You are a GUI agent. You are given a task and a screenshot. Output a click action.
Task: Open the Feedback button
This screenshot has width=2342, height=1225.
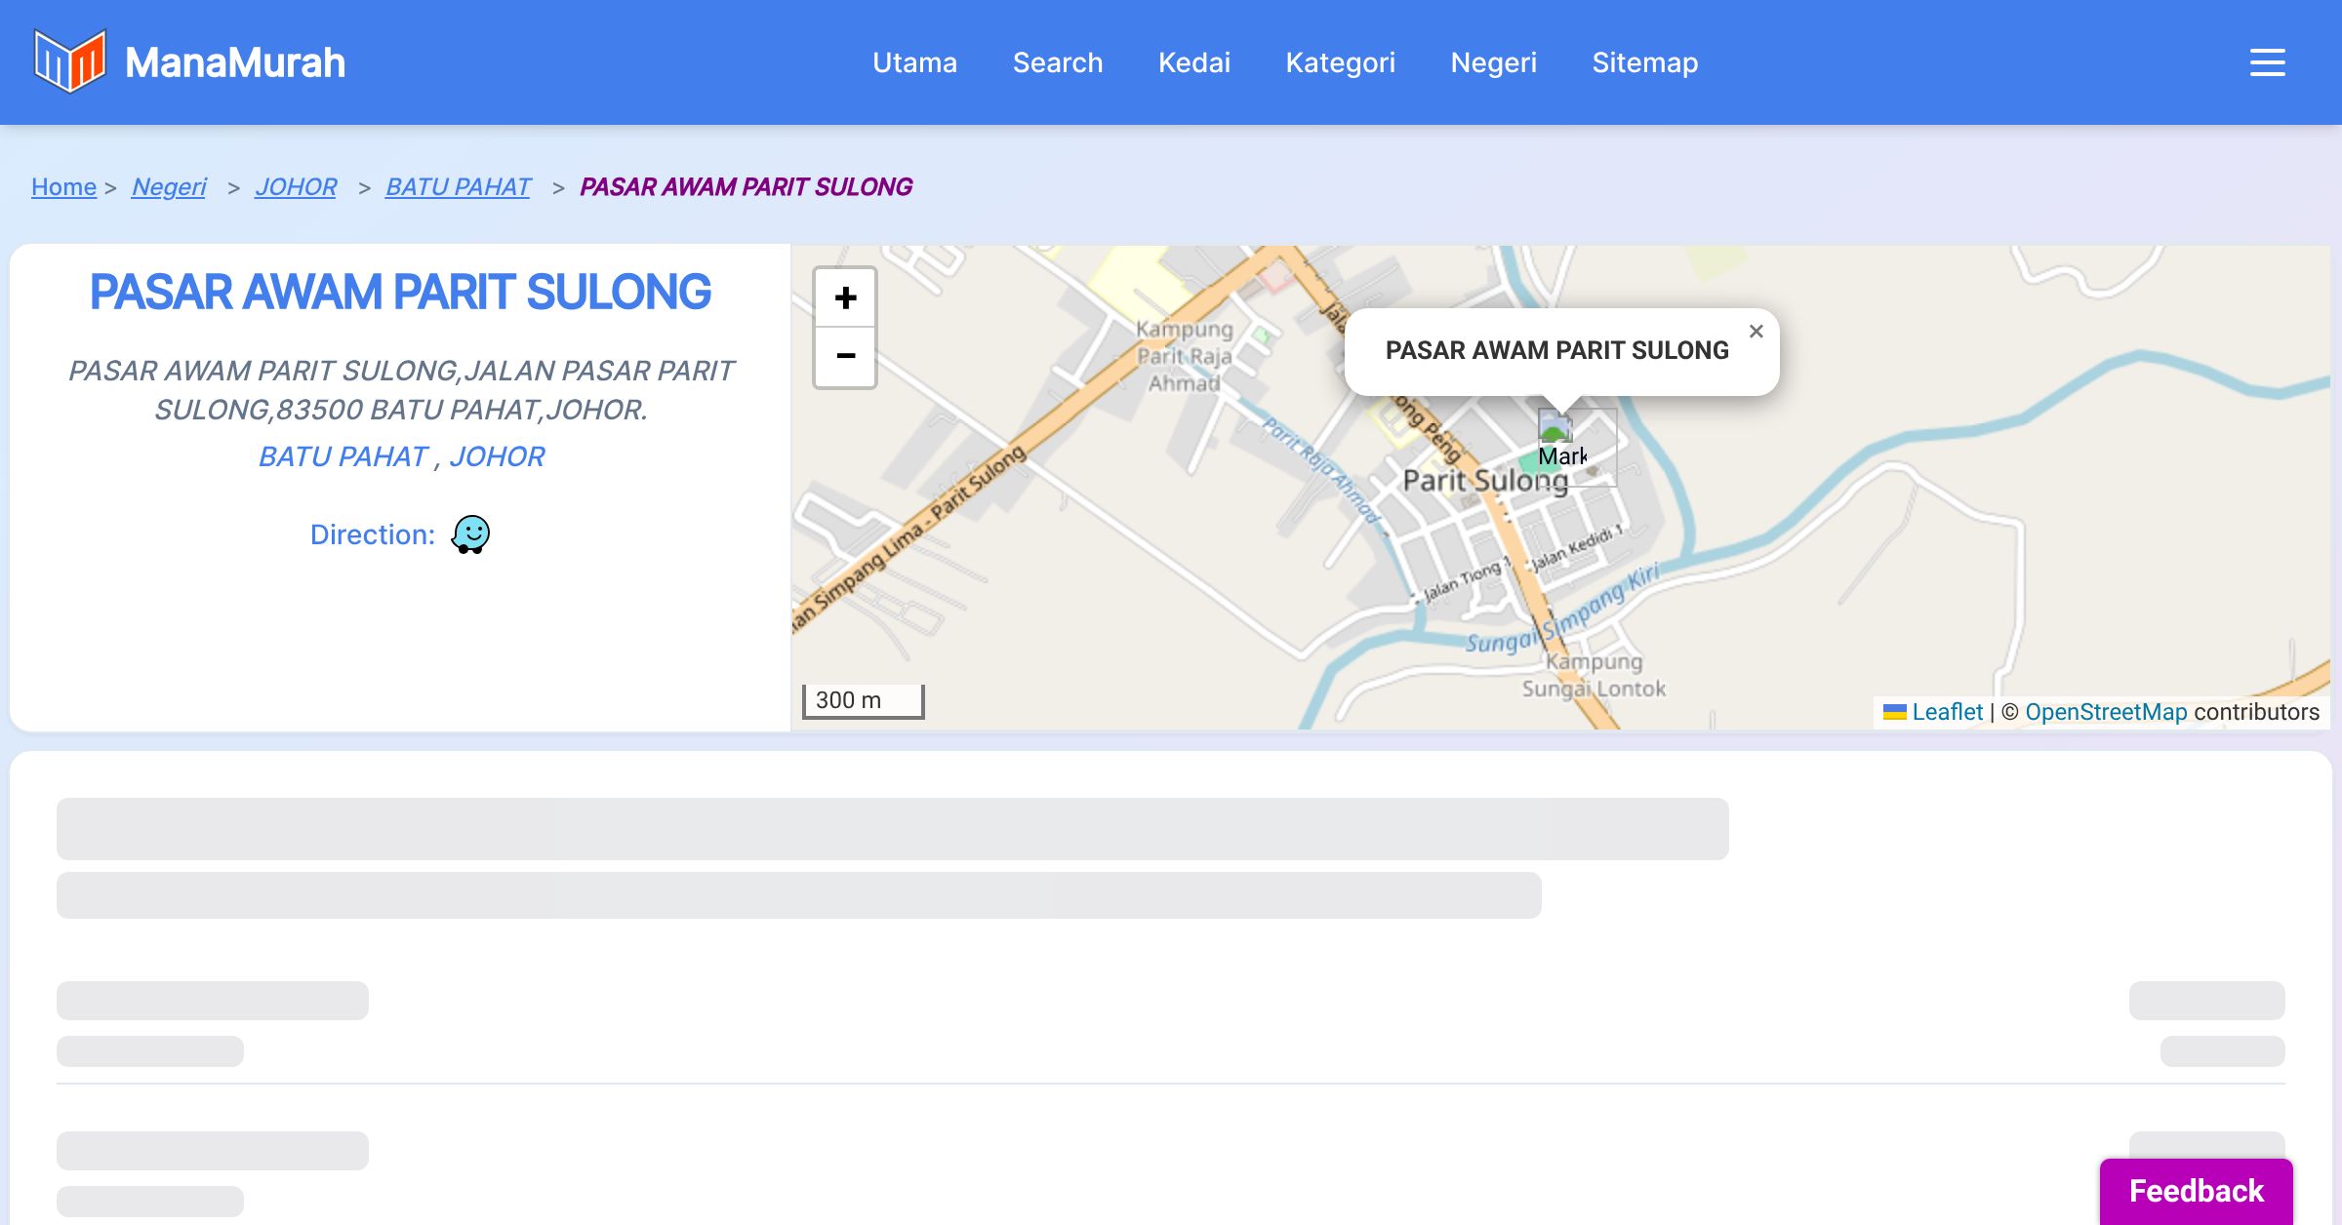click(x=2196, y=1191)
